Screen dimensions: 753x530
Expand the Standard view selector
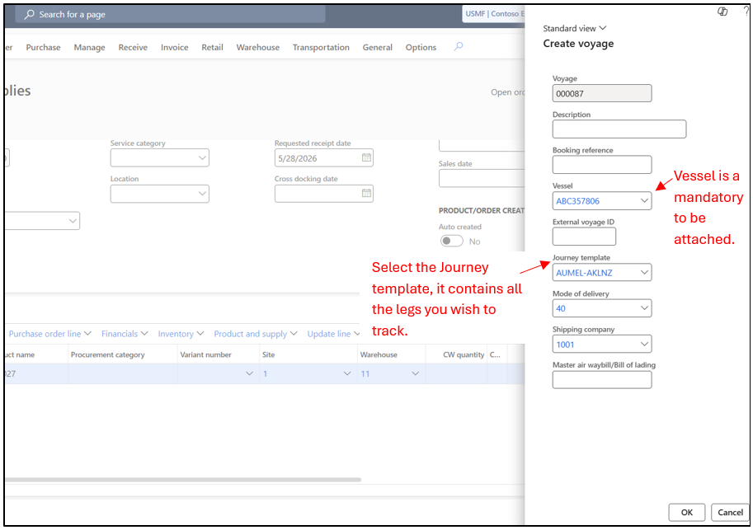574,28
